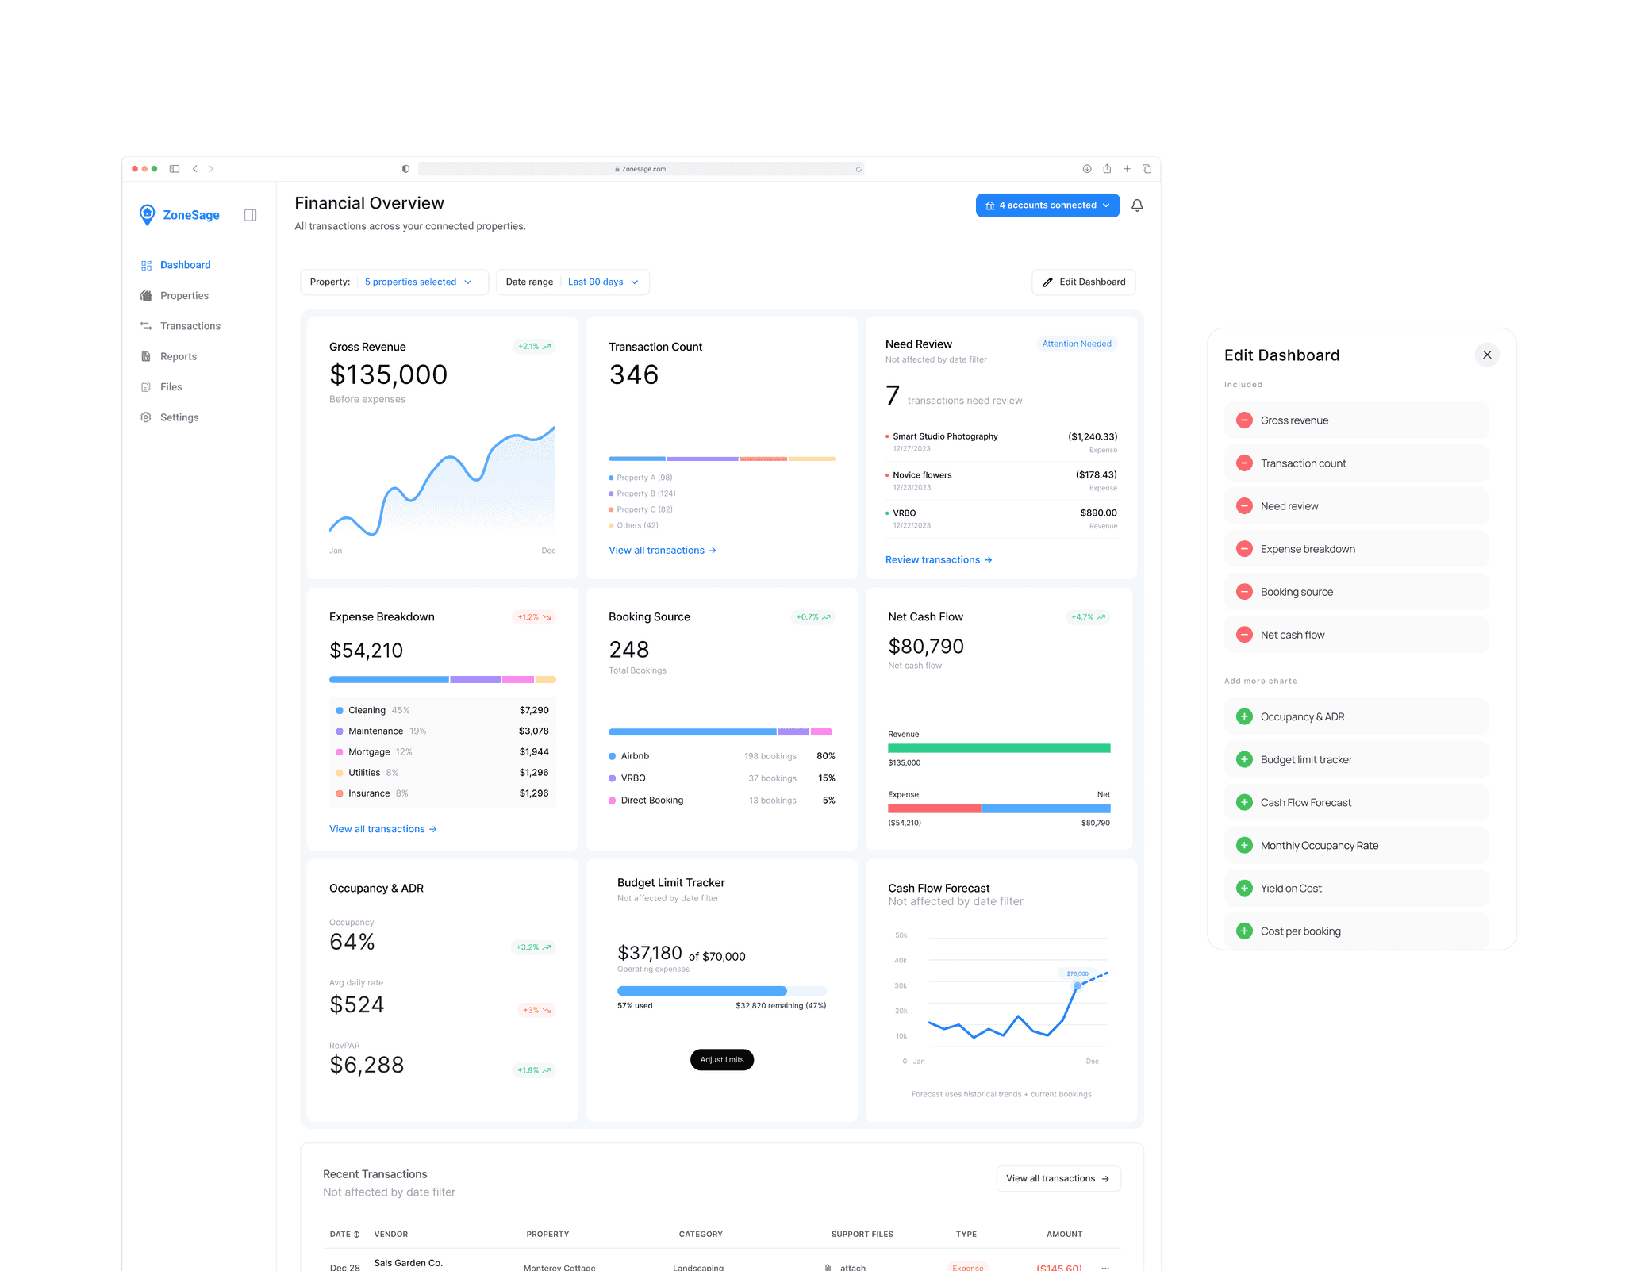1625x1271 pixels.
Task: Add Cash Flow Forecast chart
Action: coord(1244,802)
